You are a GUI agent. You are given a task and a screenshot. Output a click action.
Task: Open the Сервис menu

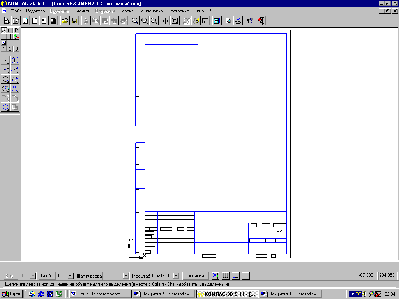[127, 11]
